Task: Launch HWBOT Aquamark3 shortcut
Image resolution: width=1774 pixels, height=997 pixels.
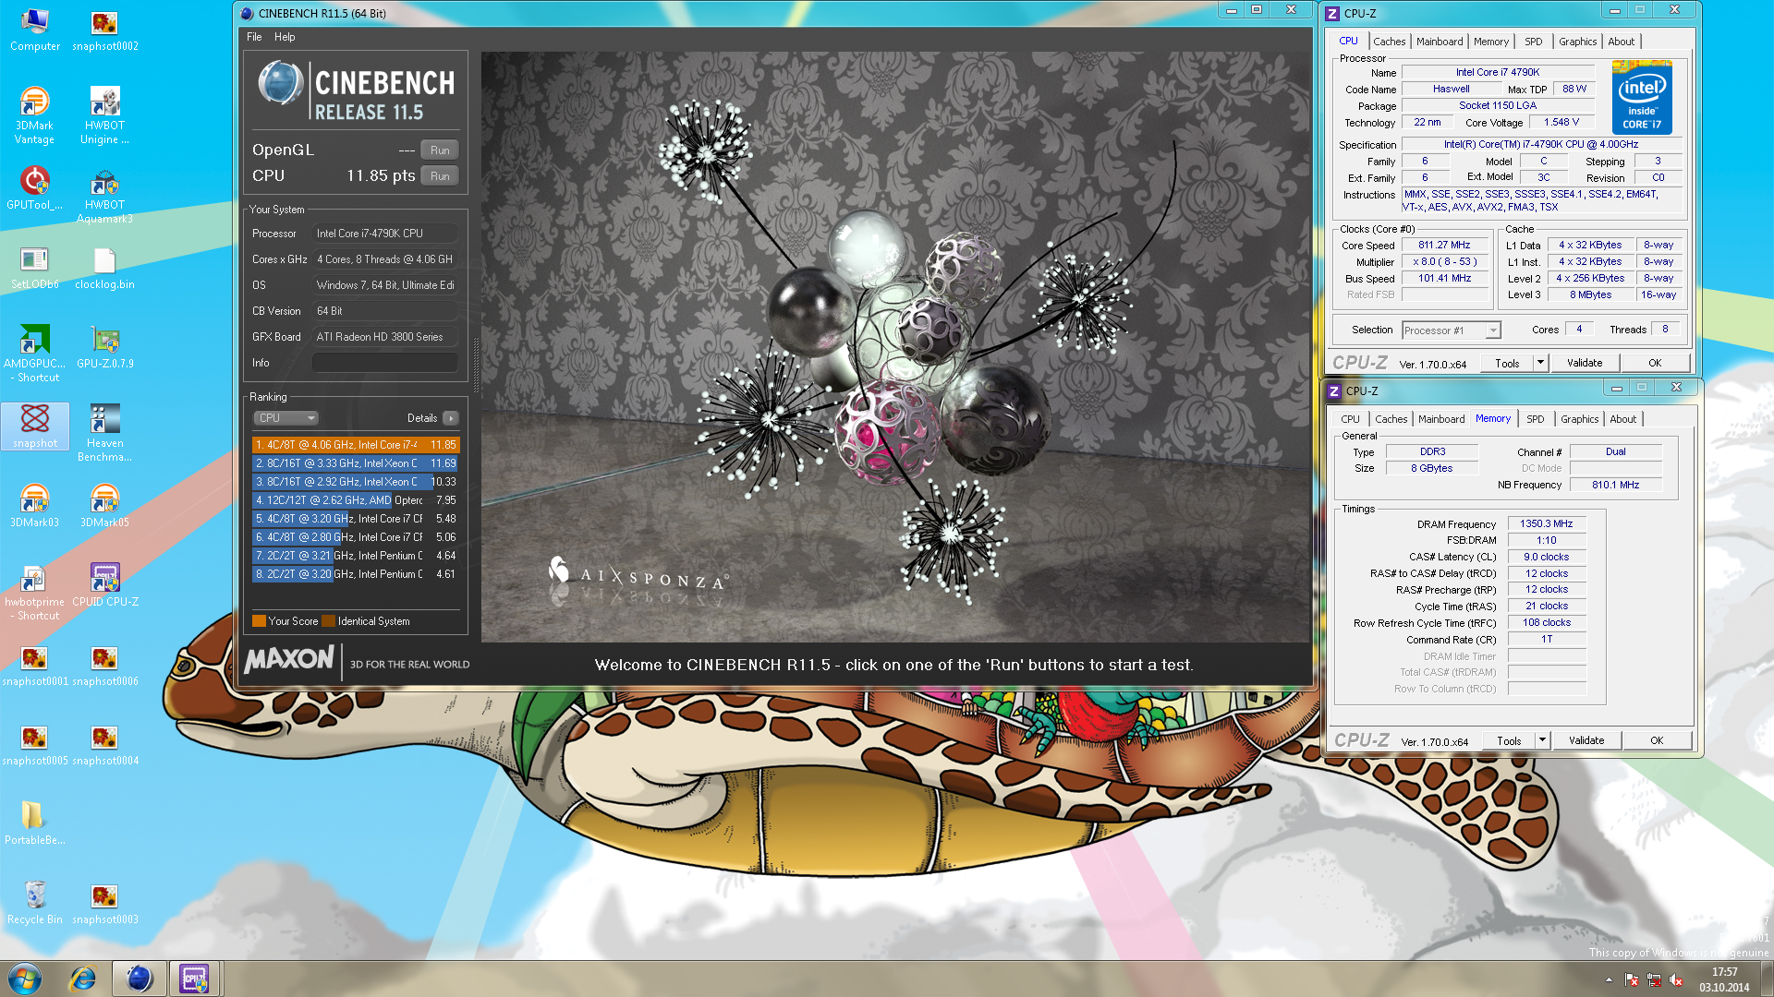Action: coord(105,195)
